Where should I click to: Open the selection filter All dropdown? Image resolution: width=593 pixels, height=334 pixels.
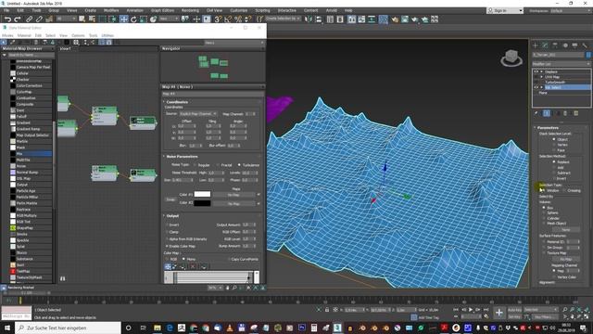click(66, 19)
